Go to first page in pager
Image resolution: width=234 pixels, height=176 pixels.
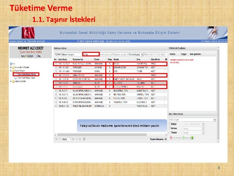[57, 139]
